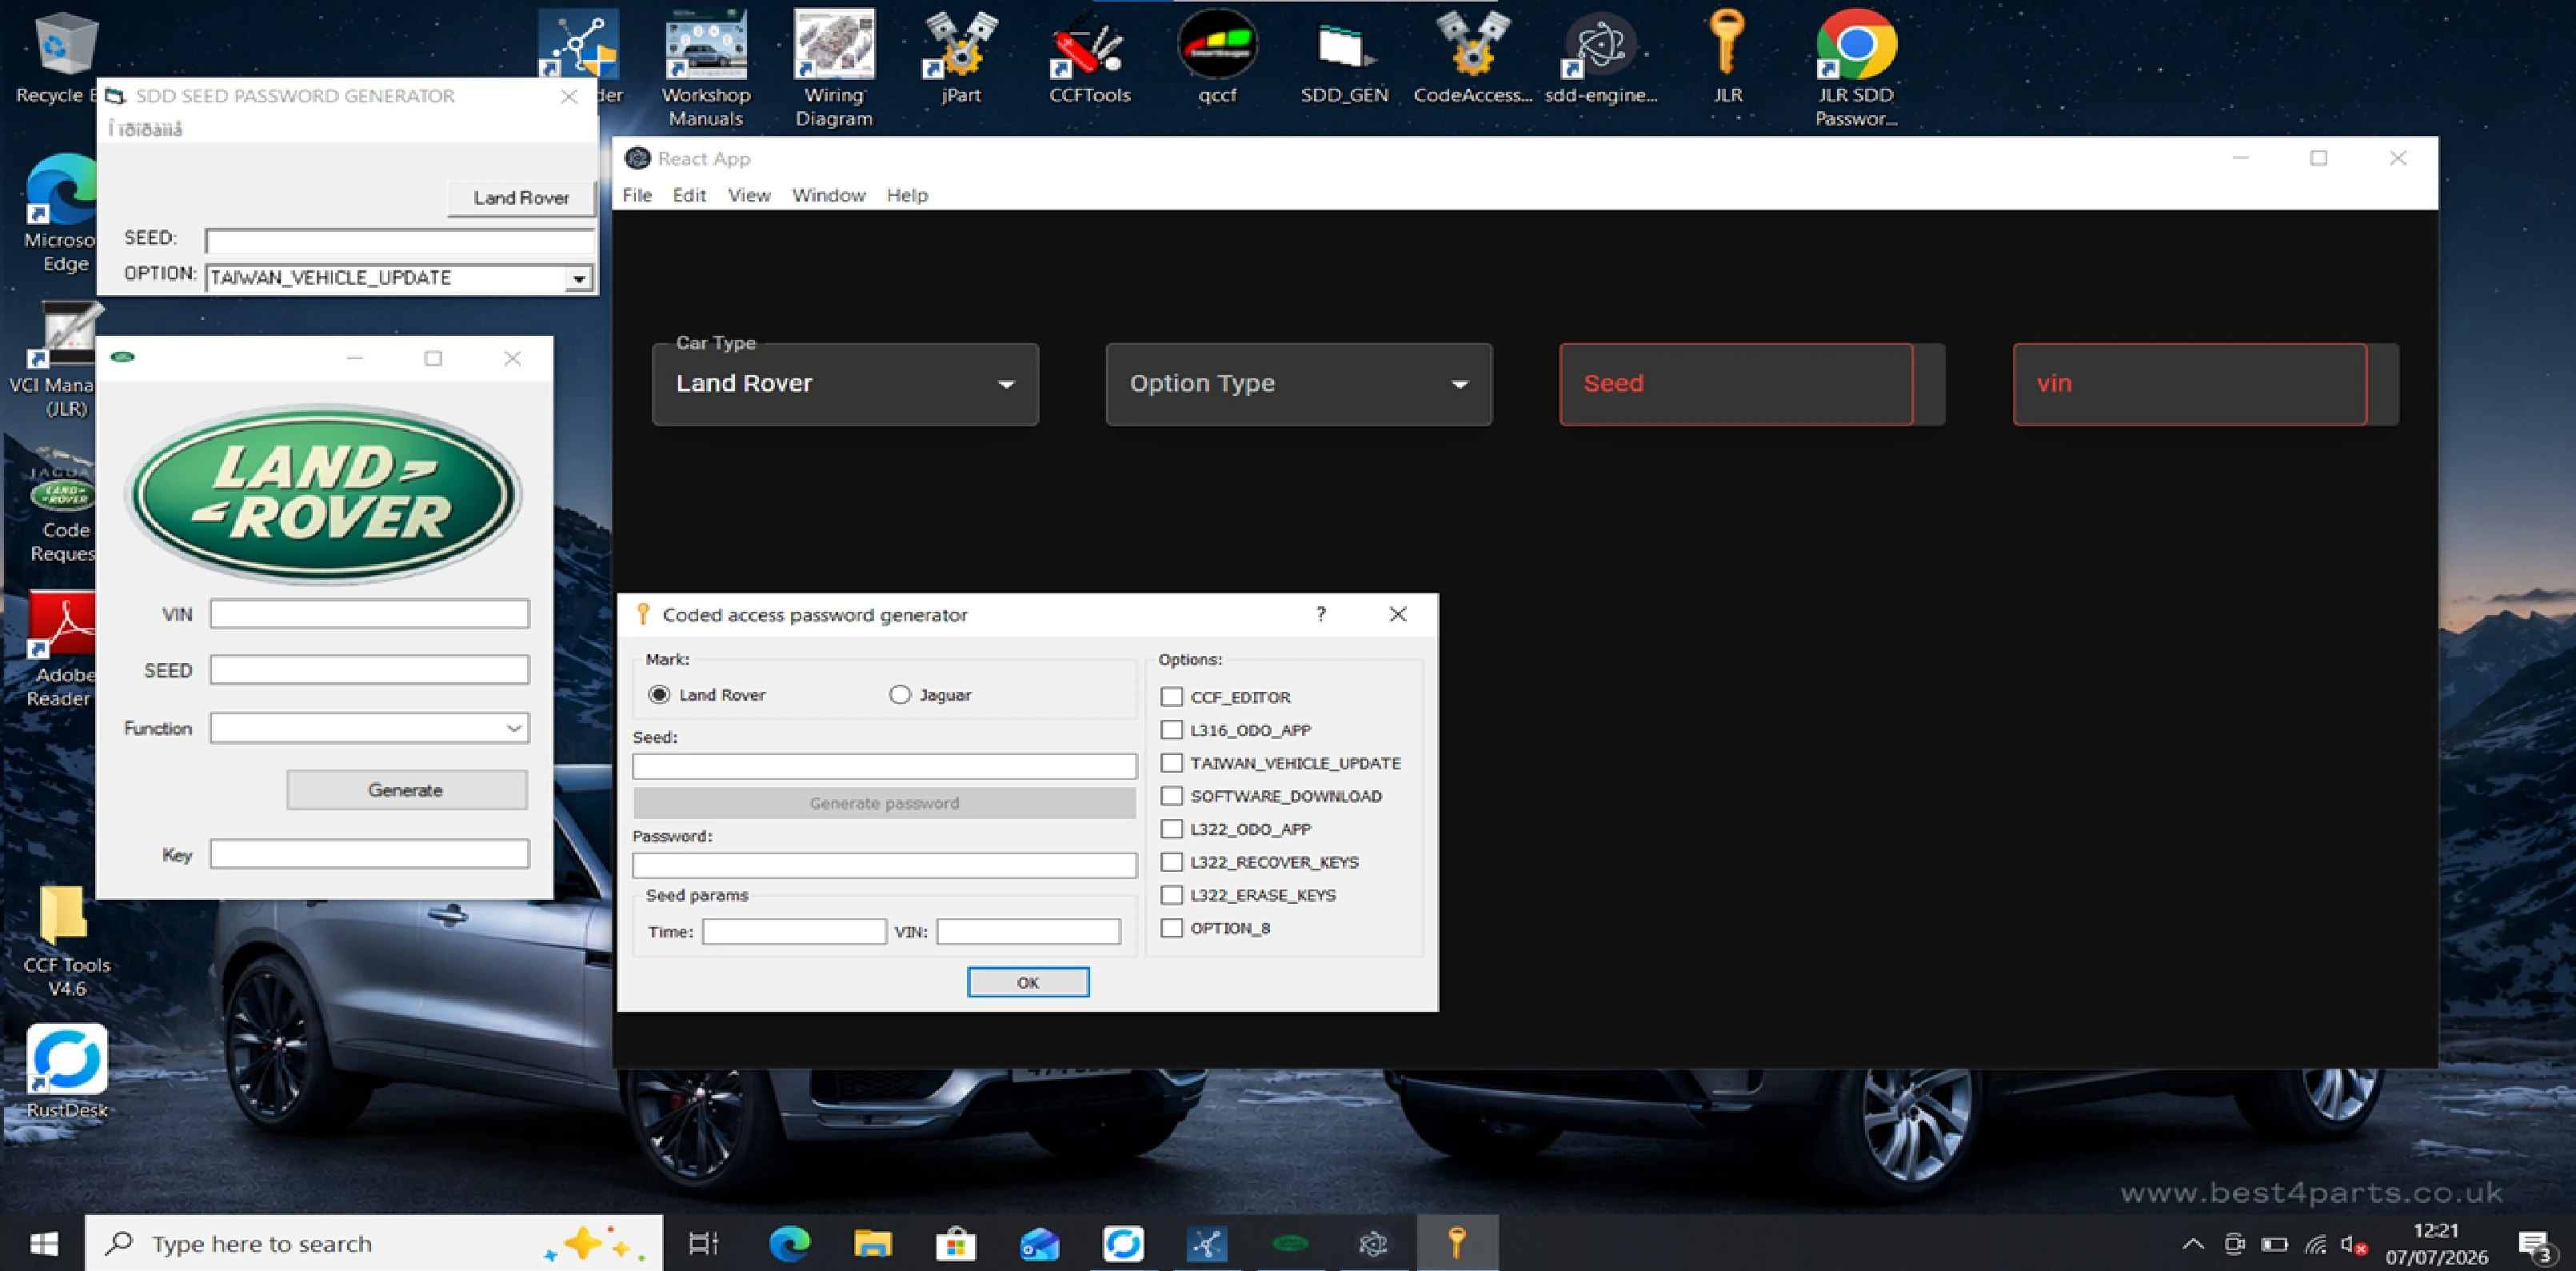The height and width of the screenshot is (1271, 2576).
Task: Open the JLR key desktop icon
Action: click(x=1727, y=58)
